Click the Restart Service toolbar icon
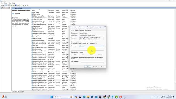This screenshot has height=99, width=176. coord(27,5)
